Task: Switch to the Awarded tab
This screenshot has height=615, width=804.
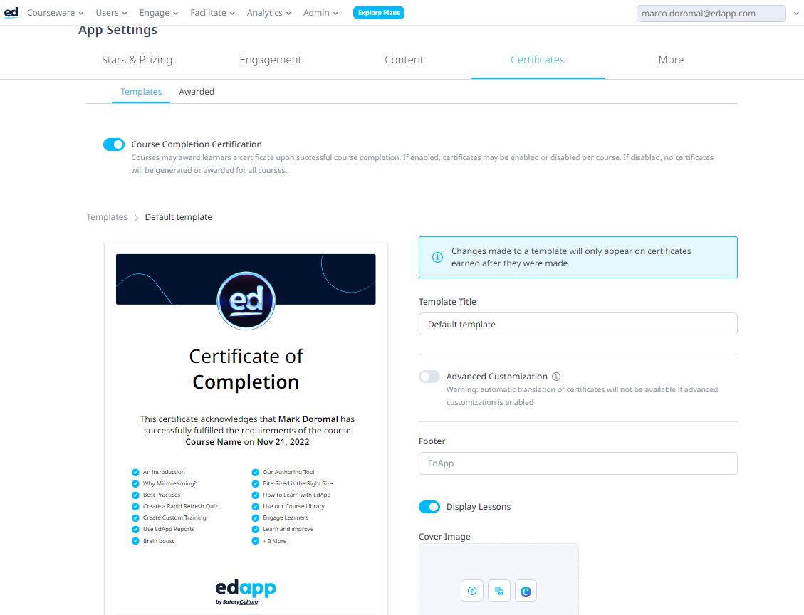Action: pyautogui.click(x=197, y=92)
